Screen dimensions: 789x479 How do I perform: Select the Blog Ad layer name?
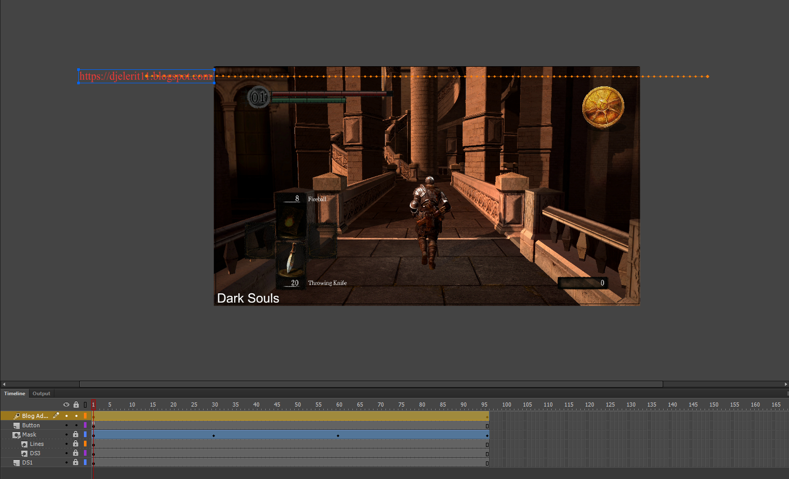(x=35, y=416)
